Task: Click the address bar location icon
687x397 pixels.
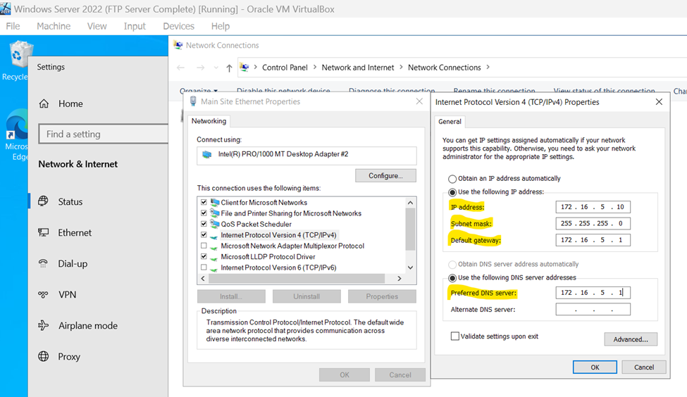Action: pos(245,68)
